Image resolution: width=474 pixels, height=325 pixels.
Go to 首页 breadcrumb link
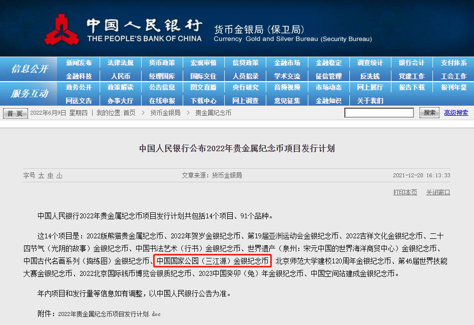(x=129, y=113)
